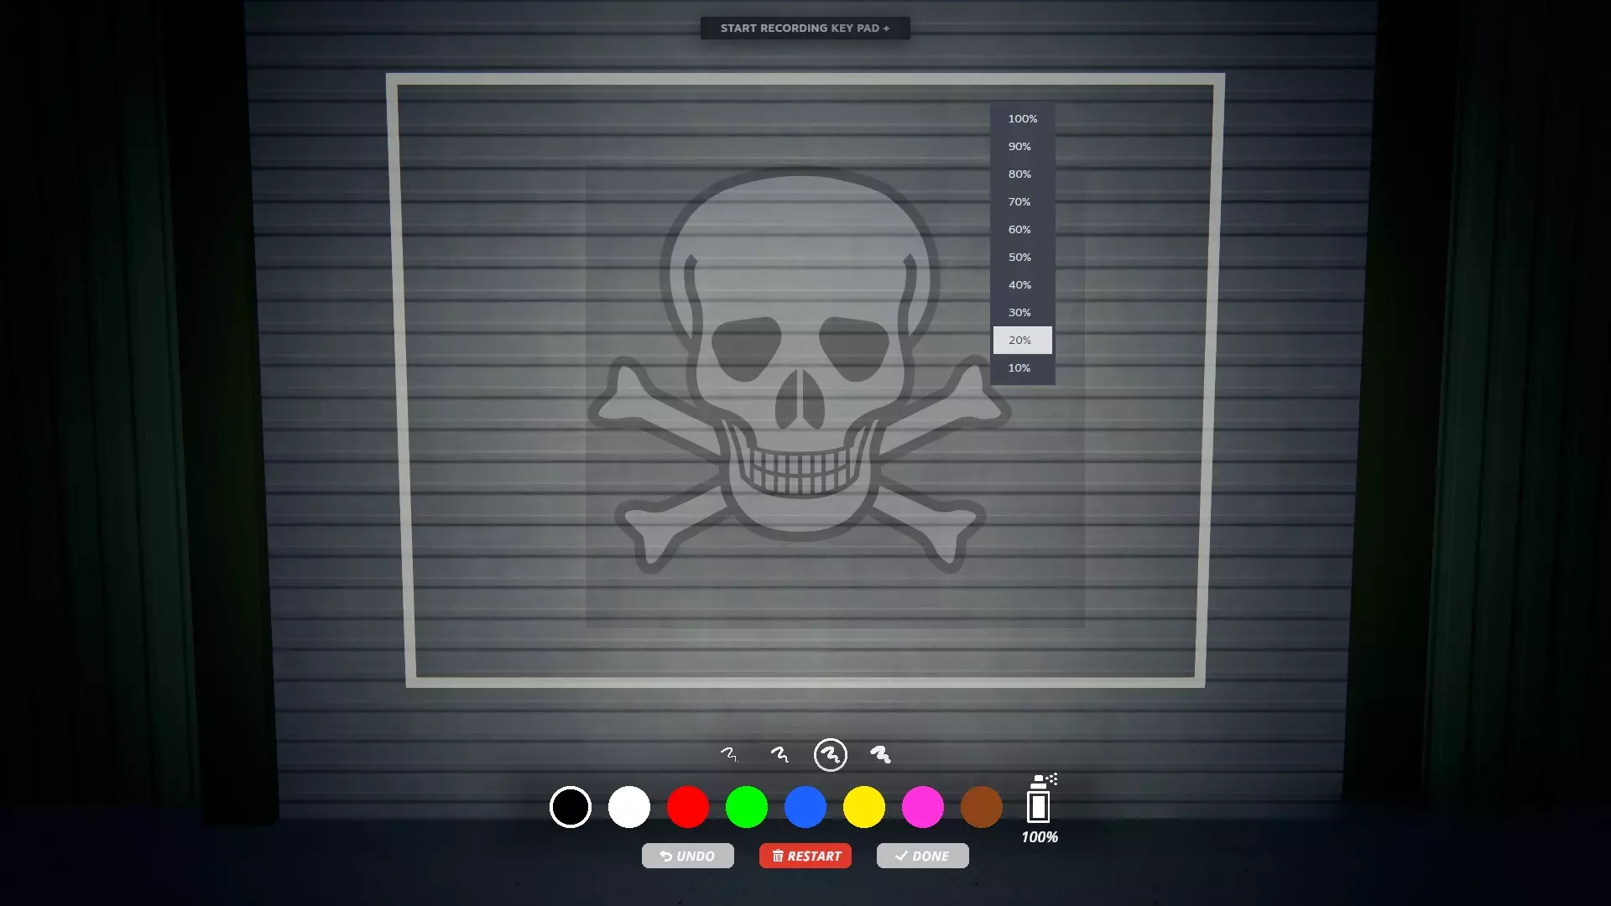
Task: Click the circled medium brush size icon
Action: (x=831, y=755)
